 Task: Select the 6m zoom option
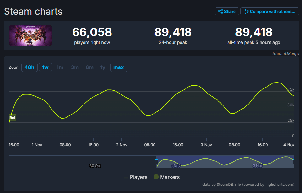pyautogui.click(x=89, y=67)
